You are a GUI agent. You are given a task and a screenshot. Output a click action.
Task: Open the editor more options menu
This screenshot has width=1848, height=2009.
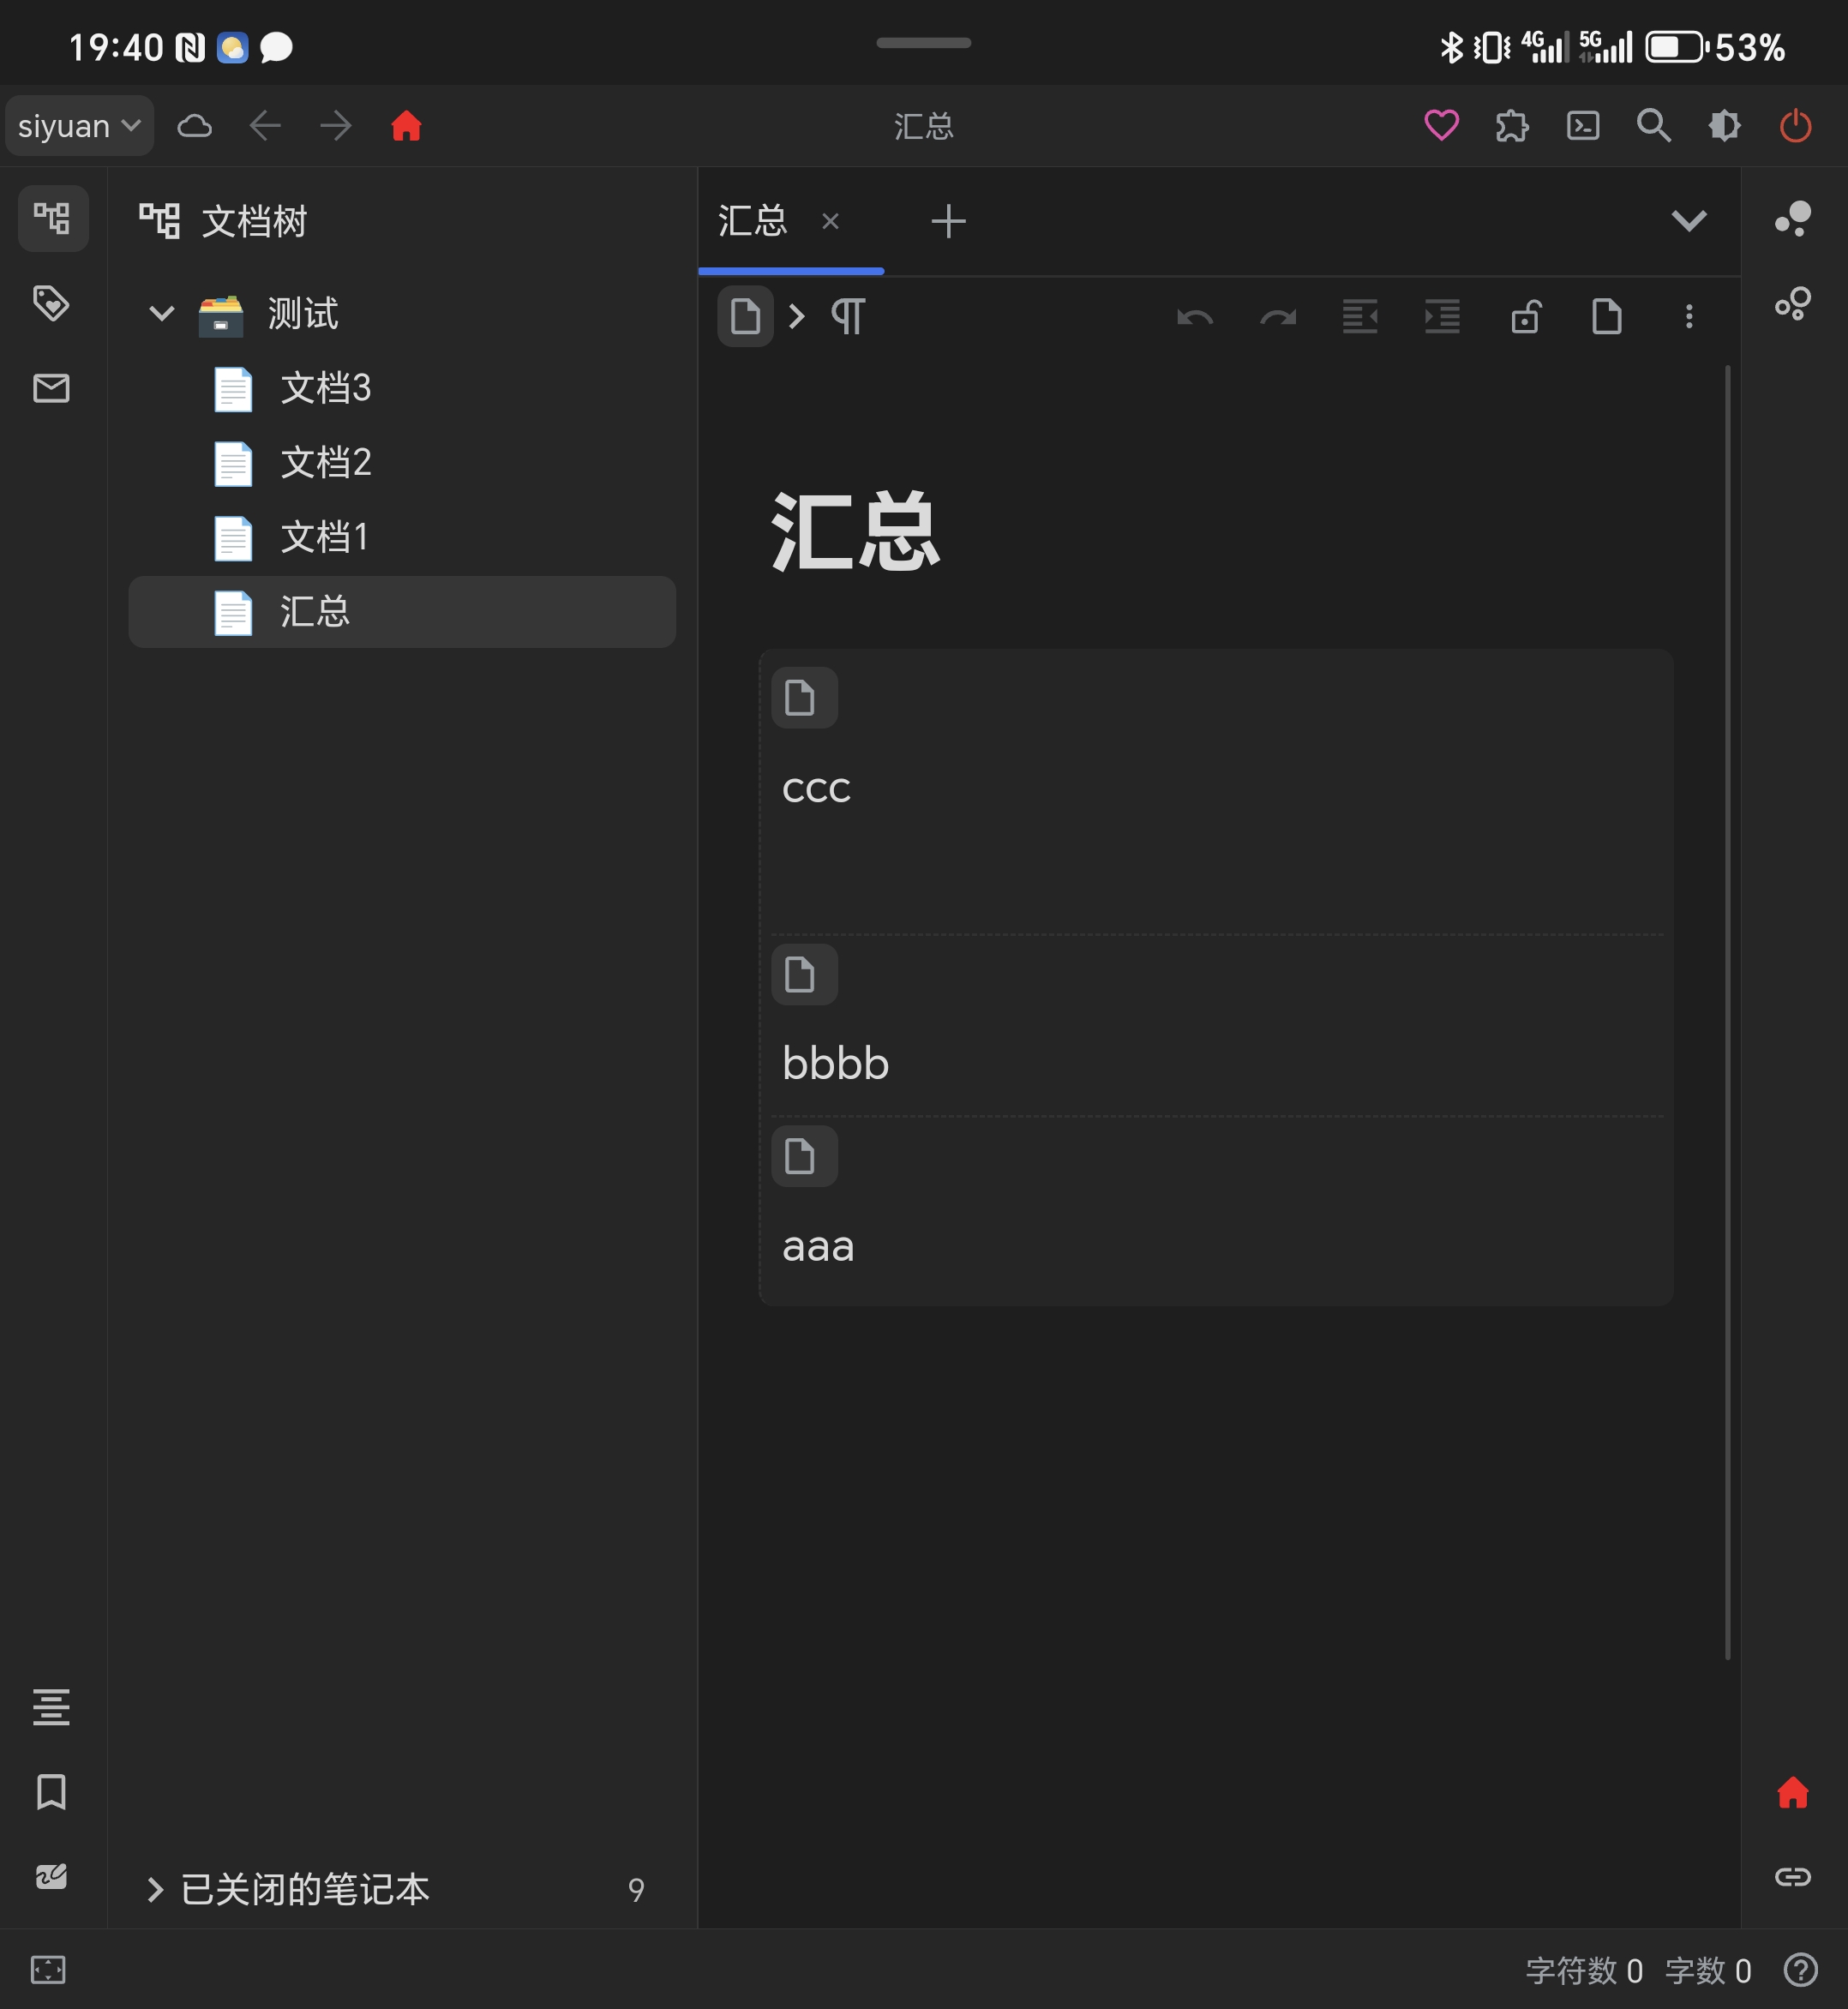[x=1688, y=317]
